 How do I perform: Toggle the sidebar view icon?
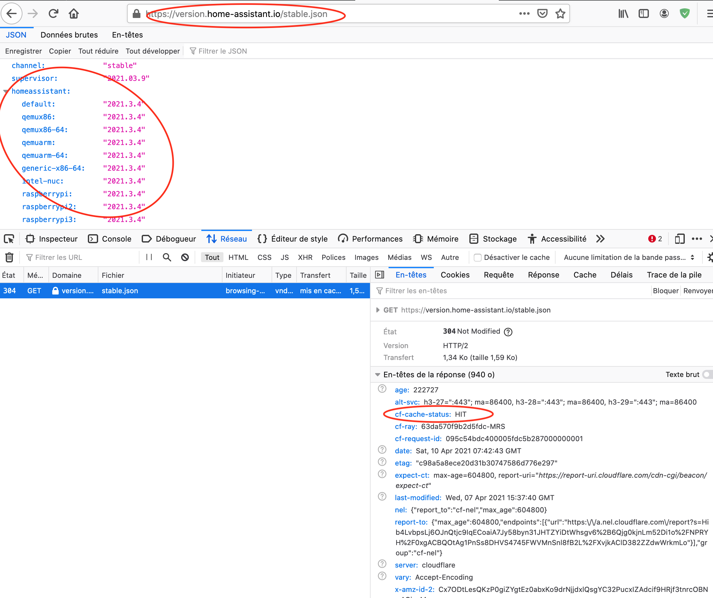643,13
